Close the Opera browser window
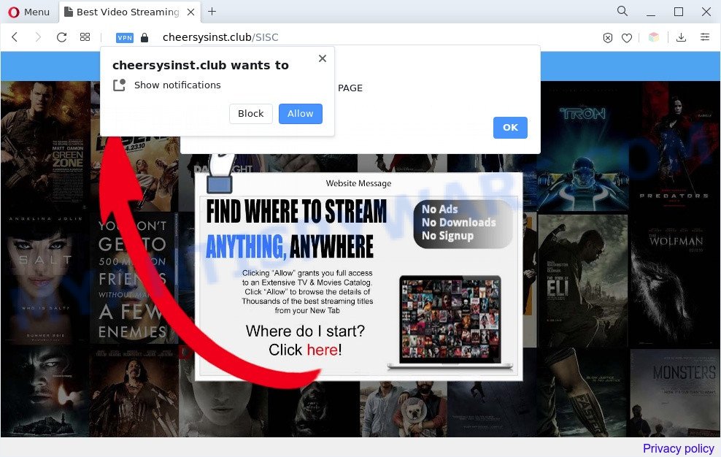This screenshot has height=457, width=721. tap(706, 12)
